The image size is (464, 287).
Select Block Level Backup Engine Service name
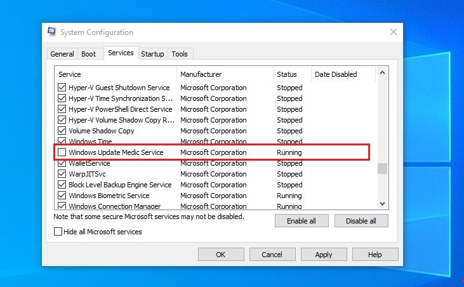click(120, 185)
